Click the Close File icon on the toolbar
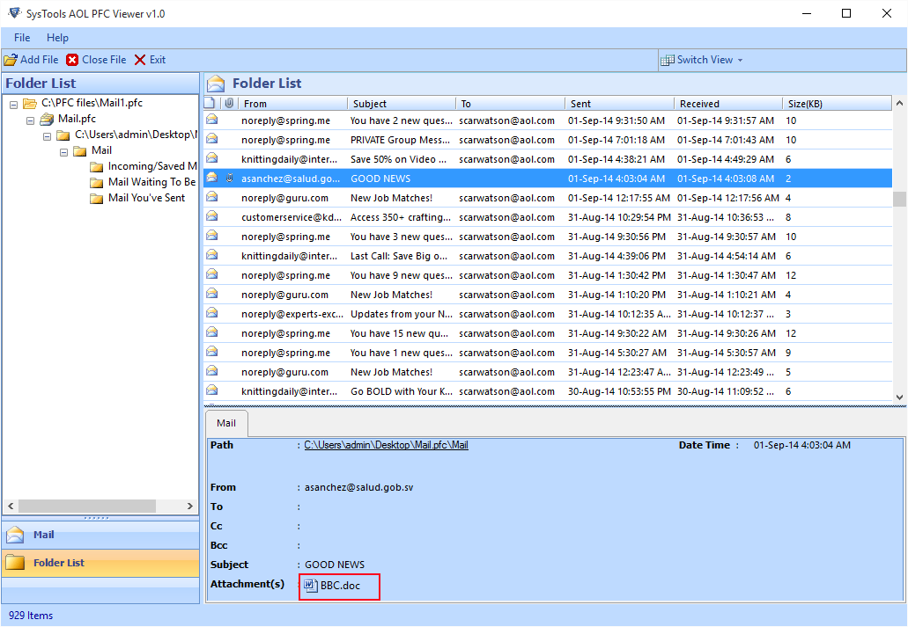The image size is (908, 627). coord(72,60)
